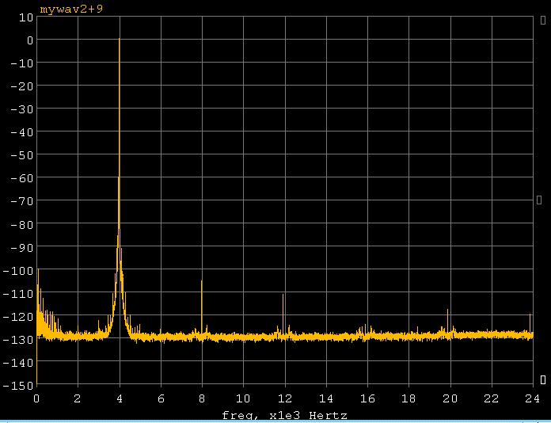Click the y-axis label -20
Screen dimensions: 551x423
[x=22, y=86]
